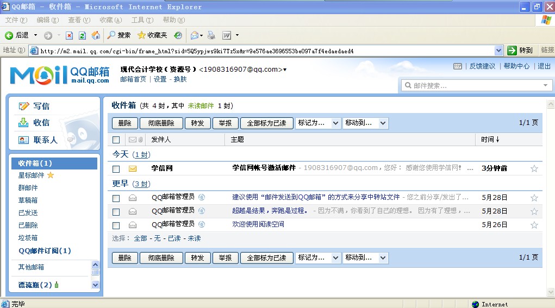Expand the account switcher arrow after email address
This screenshot has width=555, height=308.
coord(285,70)
